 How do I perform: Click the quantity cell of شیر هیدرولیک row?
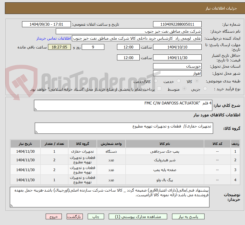pos(54,160)
